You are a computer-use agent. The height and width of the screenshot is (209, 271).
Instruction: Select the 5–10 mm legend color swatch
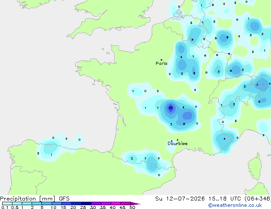pyautogui.click(x=47, y=203)
